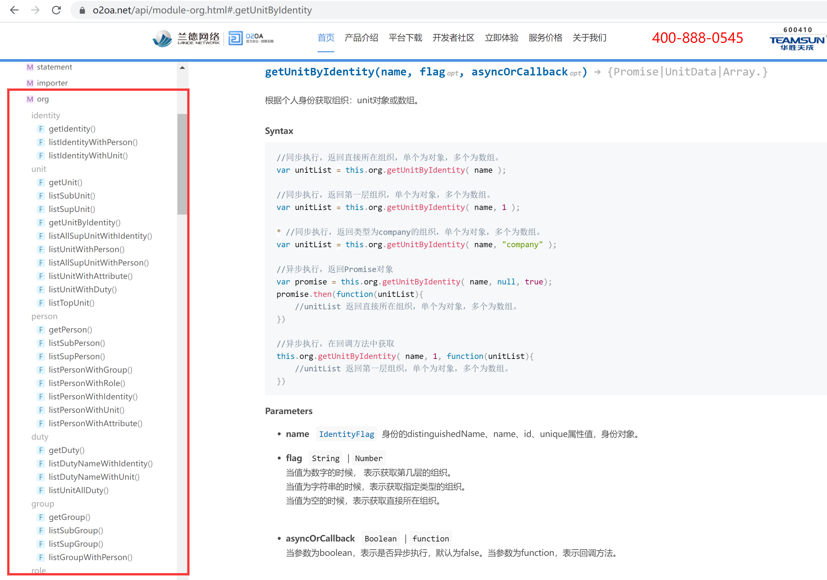Open the 开发者社区 menu item
Image resolution: width=827 pixels, height=580 pixels.
[453, 38]
